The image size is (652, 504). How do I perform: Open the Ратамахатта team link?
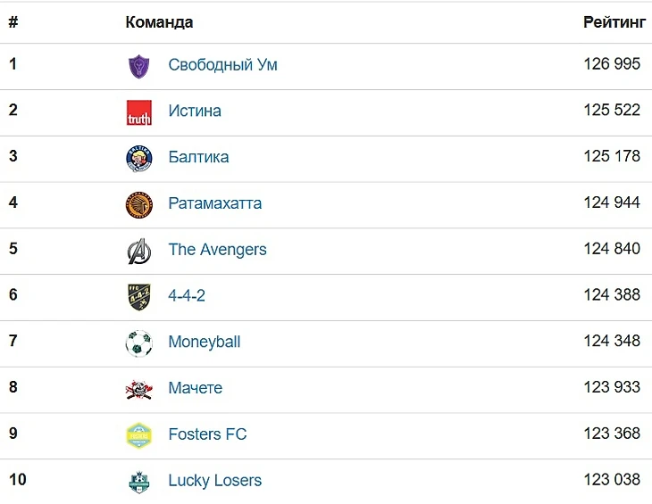215,203
